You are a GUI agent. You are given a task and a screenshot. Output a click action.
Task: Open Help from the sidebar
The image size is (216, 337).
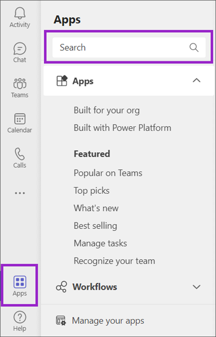point(20,317)
